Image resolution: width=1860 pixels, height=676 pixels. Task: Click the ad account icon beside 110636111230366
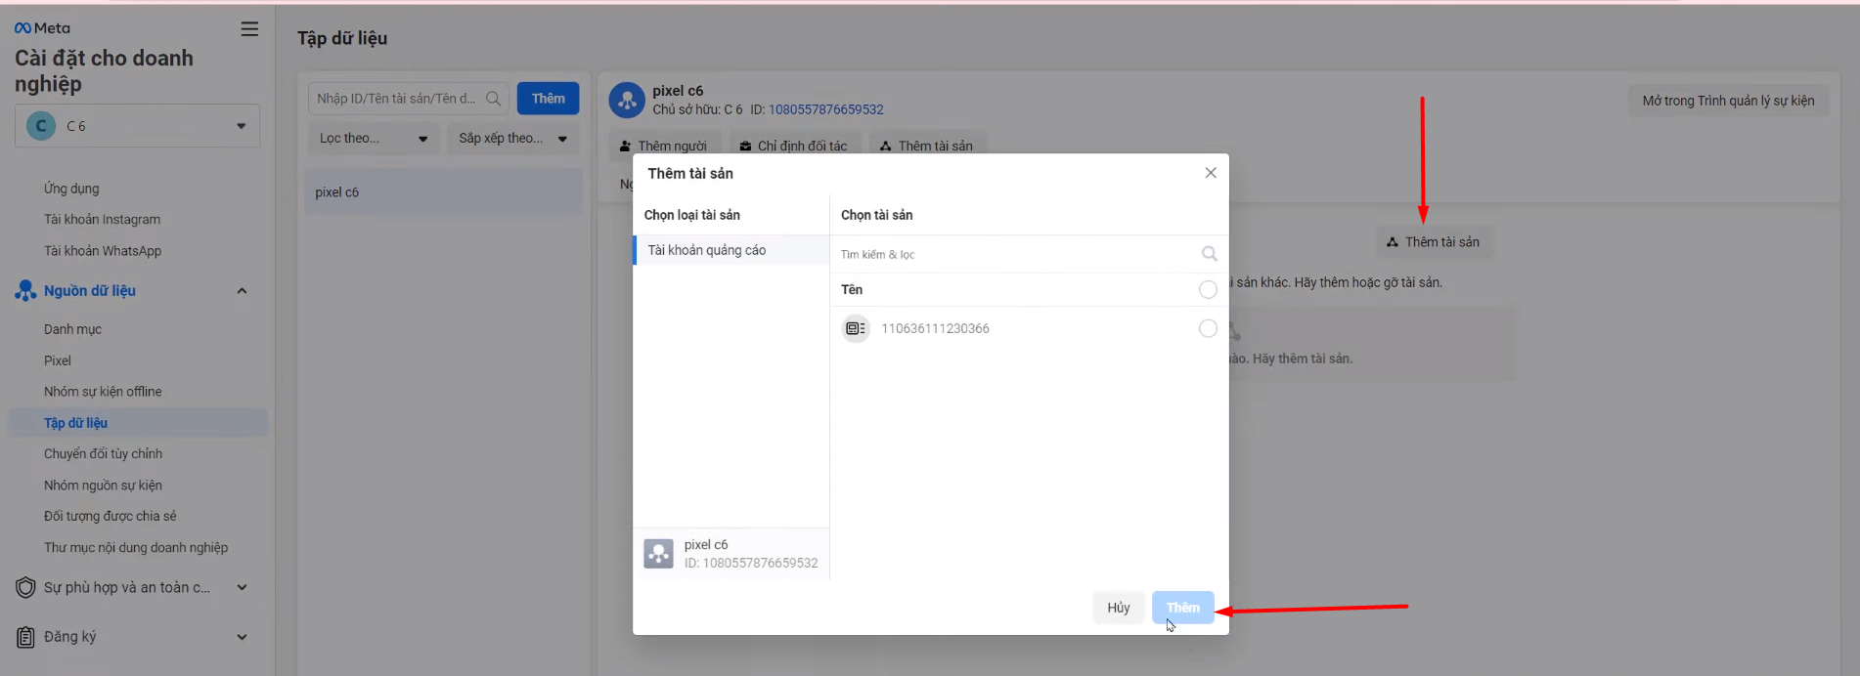(x=856, y=328)
